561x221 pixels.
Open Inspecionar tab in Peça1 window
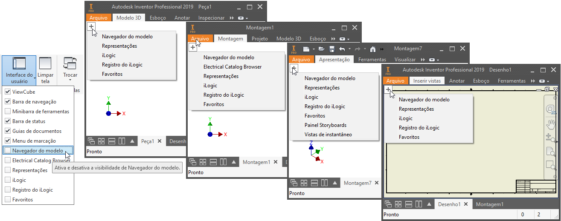pos(211,18)
